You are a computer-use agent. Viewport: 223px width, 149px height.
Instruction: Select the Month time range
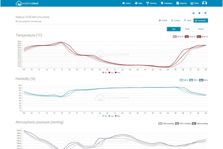[201, 29]
